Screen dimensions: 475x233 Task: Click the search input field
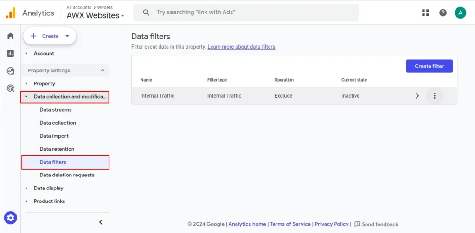(x=246, y=13)
